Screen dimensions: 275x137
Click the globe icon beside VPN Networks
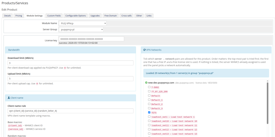point(144,50)
